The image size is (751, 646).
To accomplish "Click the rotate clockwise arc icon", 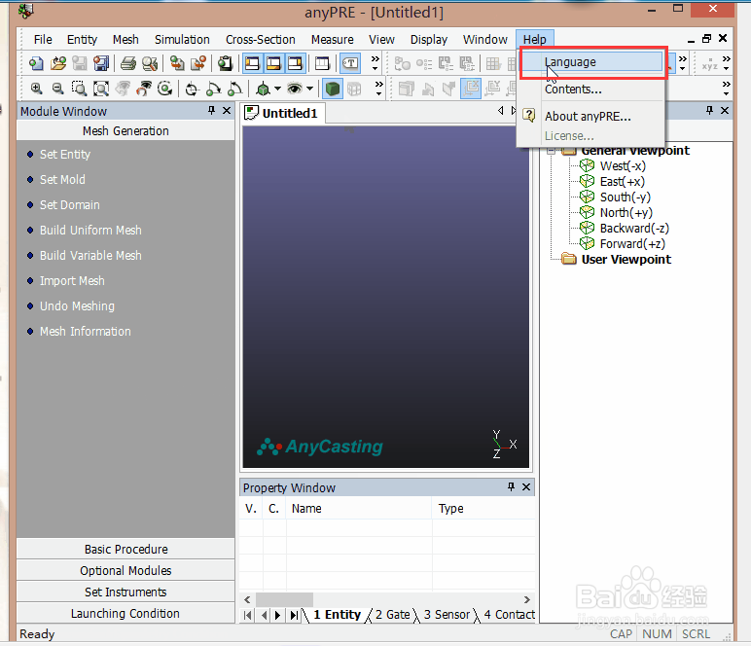I will tap(214, 90).
